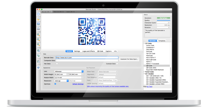Open an existing barcode file icon

click(x=38, y=19)
